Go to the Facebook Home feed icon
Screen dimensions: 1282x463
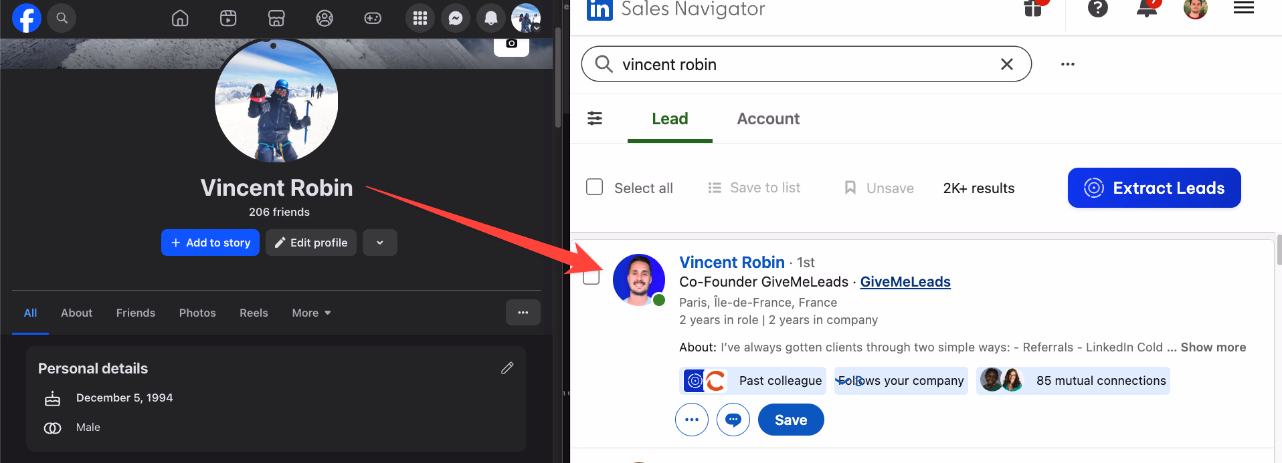180,18
